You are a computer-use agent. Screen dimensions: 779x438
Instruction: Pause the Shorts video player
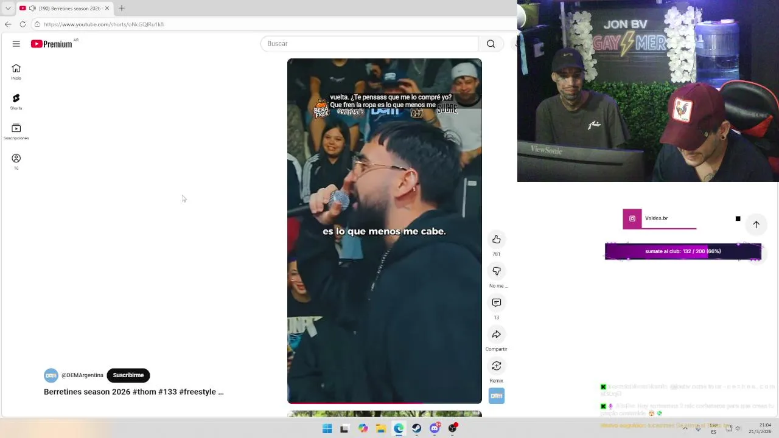pos(385,231)
